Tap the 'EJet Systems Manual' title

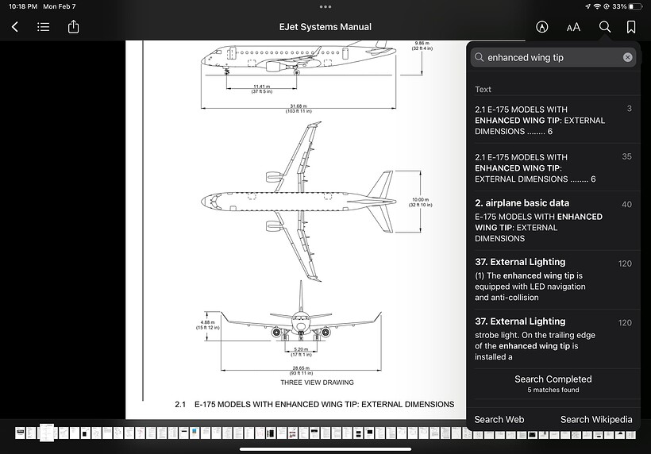click(325, 27)
